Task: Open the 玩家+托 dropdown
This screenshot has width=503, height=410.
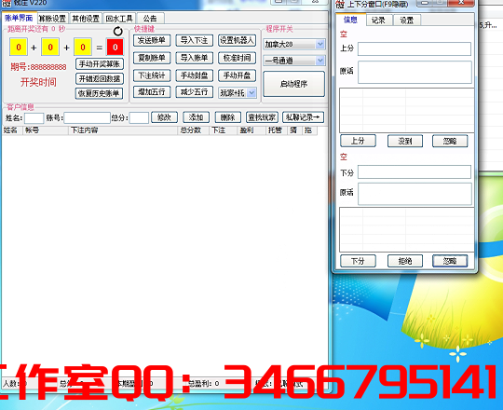Action: pos(251,92)
